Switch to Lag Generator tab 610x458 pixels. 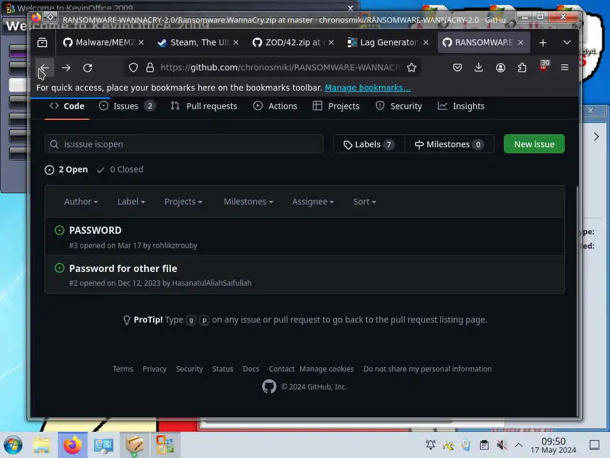[383, 42]
